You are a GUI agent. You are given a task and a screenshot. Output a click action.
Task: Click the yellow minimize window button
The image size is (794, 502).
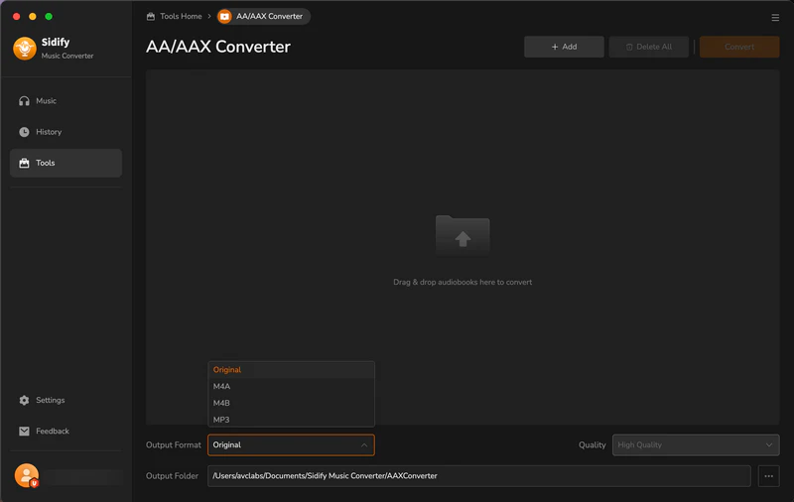pyautogui.click(x=33, y=16)
